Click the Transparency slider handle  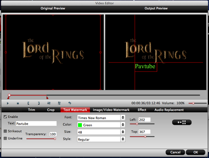click(55, 139)
